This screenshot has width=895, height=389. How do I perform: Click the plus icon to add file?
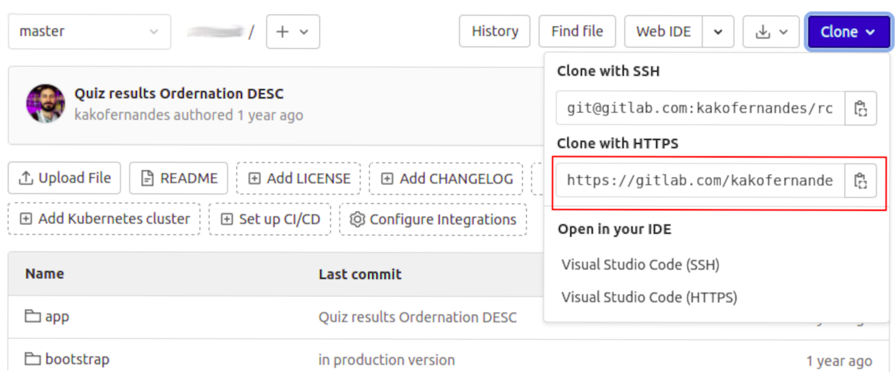tap(292, 31)
